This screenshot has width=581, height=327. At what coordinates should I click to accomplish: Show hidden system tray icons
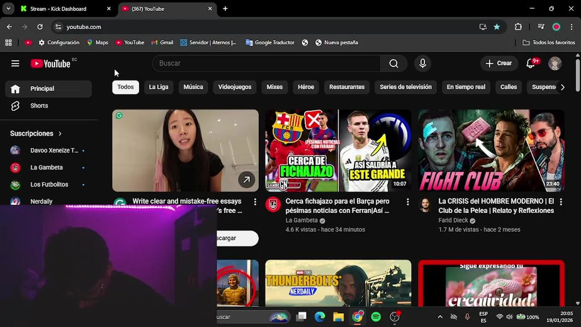click(440, 317)
